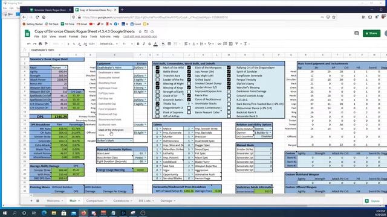The image size is (387, 217).
Task: Open the Google Sheets home icon
Action: tap(27, 34)
